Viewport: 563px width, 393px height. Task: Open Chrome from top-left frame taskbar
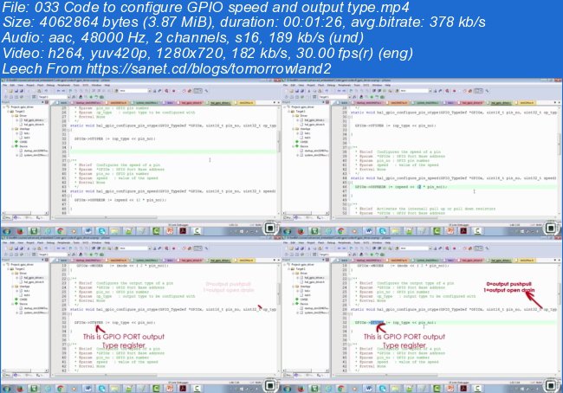tap(61, 231)
